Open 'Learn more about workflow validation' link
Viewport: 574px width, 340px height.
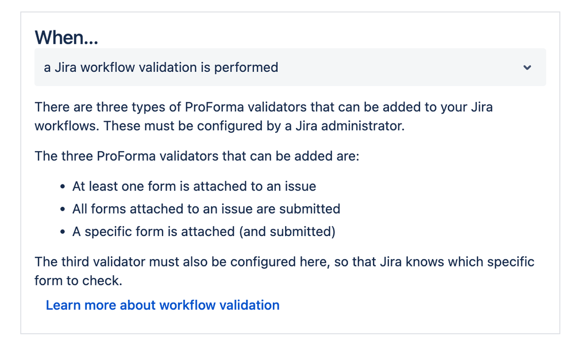(162, 305)
